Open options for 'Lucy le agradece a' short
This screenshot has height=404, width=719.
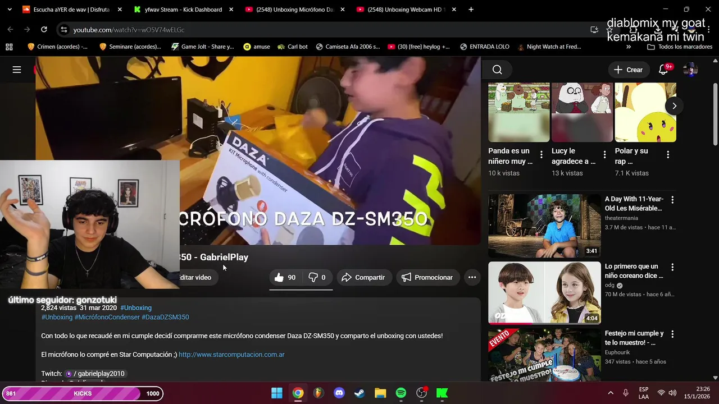[x=604, y=154]
